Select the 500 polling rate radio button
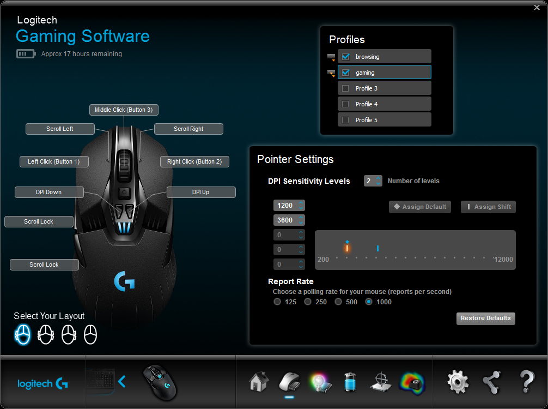The height and width of the screenshot is (409, 548). pyautogui.click(x=338, y=302)
